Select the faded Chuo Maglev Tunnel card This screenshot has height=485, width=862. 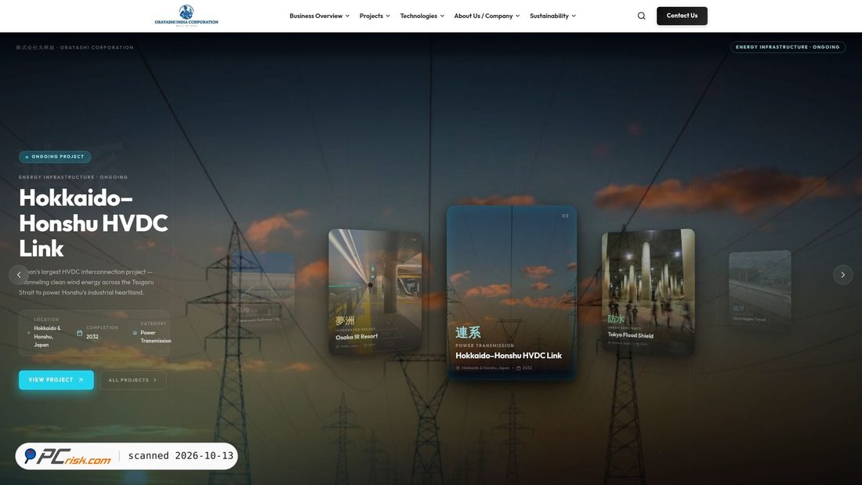[760, 289]
